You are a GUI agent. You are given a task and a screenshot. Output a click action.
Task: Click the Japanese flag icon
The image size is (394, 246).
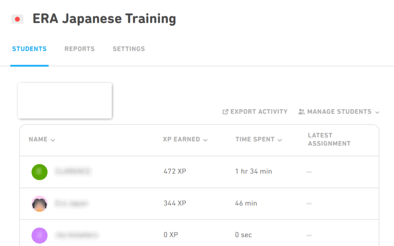point(17,19)
